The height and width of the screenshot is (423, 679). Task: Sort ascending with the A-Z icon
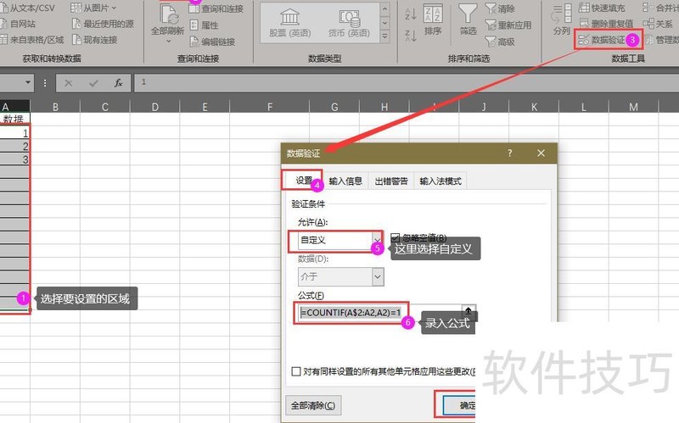411,14
